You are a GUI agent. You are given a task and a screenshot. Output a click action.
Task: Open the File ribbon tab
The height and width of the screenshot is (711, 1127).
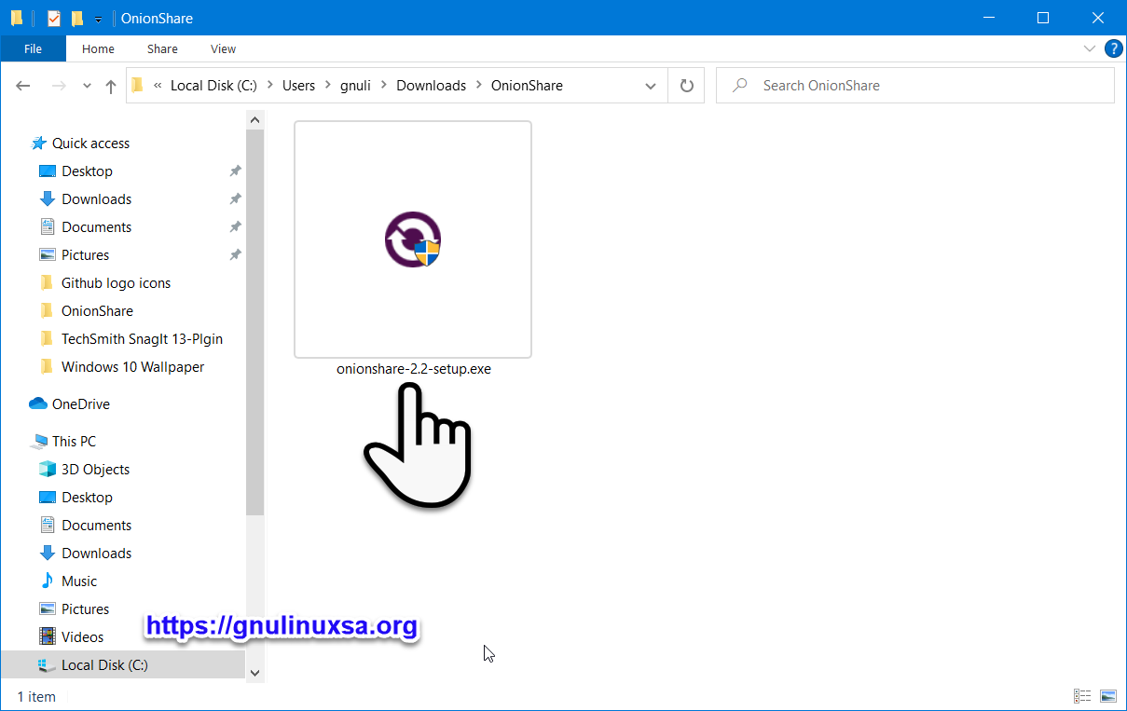[33, 48]
